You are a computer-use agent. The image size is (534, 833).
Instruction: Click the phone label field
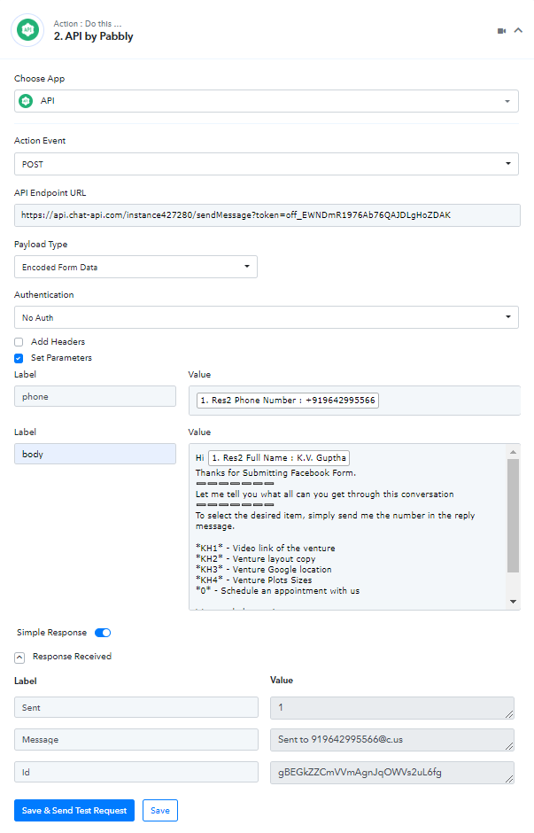95,396
